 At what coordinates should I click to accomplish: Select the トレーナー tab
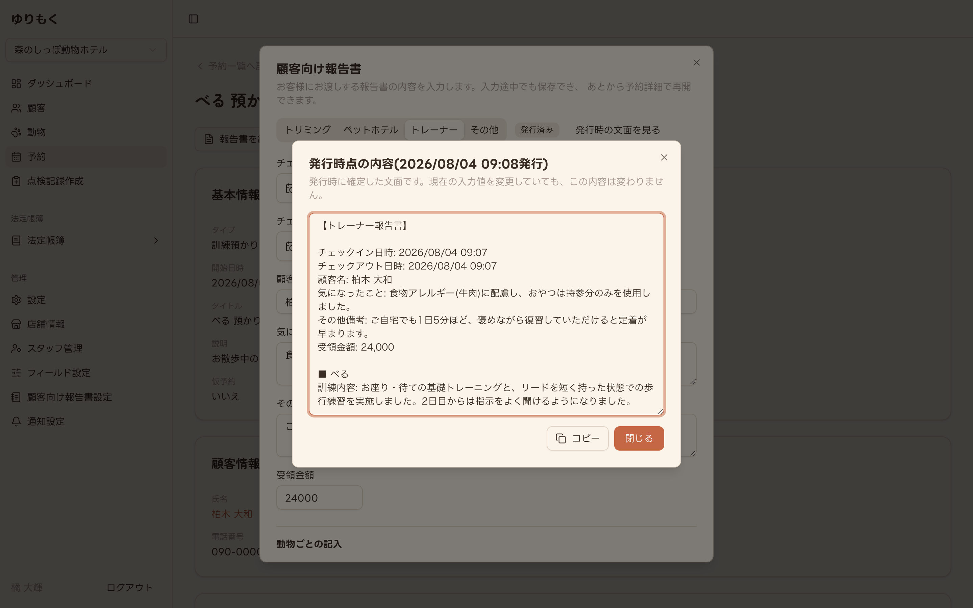tap(434, 130)
